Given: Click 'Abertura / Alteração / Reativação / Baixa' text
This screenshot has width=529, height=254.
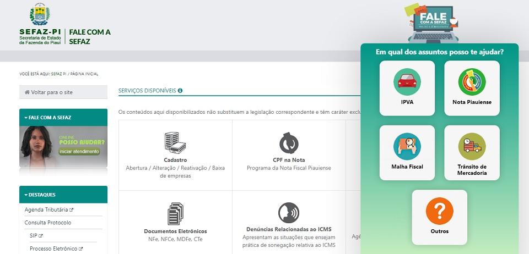Looking at the screenshot, I should click(x=175, y=168).
